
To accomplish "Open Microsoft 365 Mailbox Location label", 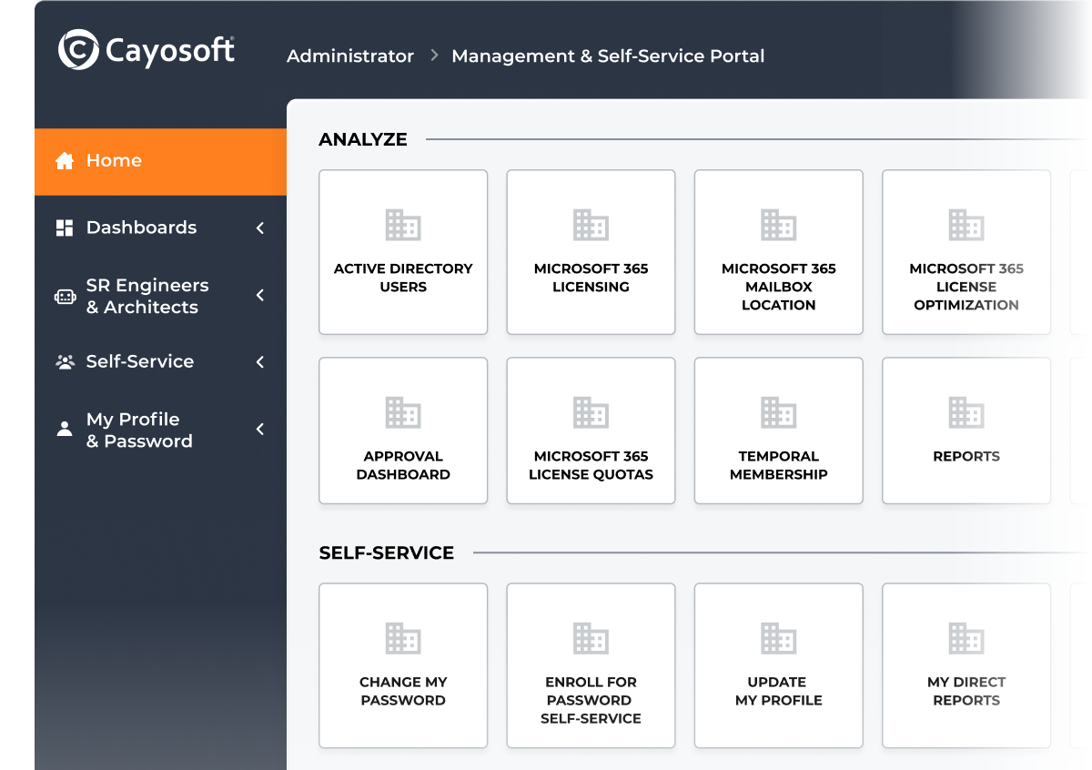I will (x=778, y=287).
